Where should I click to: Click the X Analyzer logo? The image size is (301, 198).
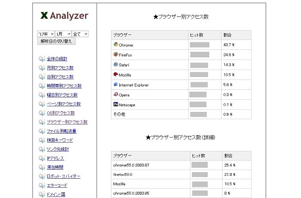pyautogui.click(x=64, y=16)
